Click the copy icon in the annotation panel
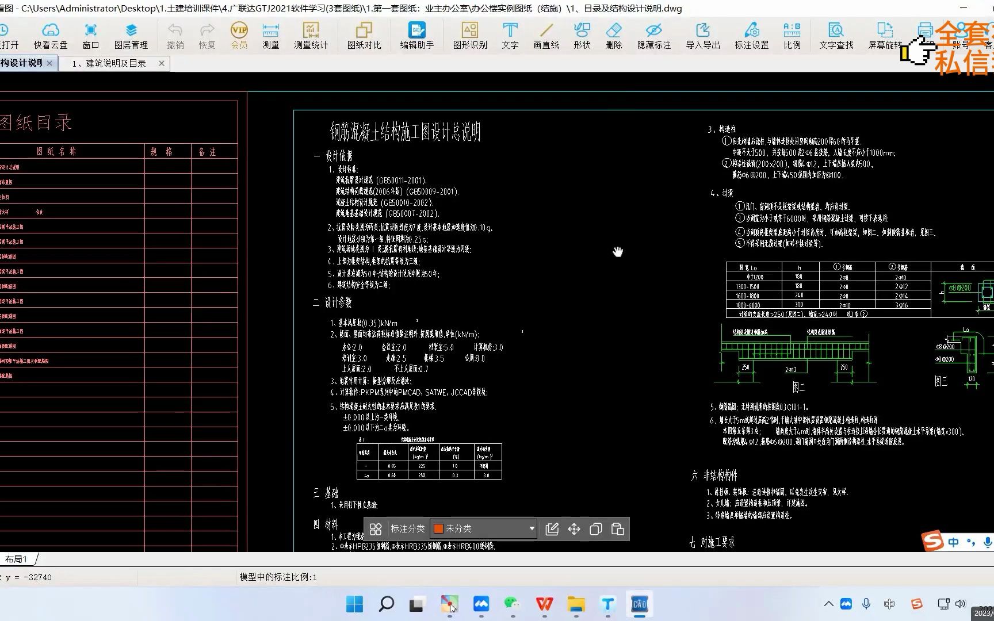This screenshot has height=621, width=994. coord(596,528)
